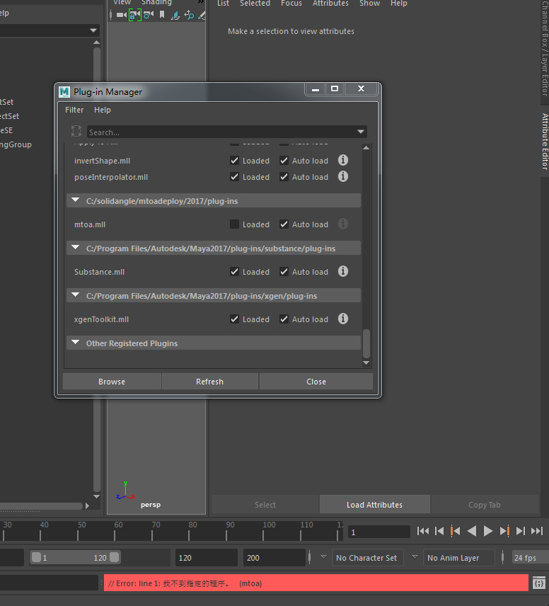This screenshot has width=549, height=606.
Task: Uncheck Auto load for xgenToolkit.mll
Action: tap(284, 319)
